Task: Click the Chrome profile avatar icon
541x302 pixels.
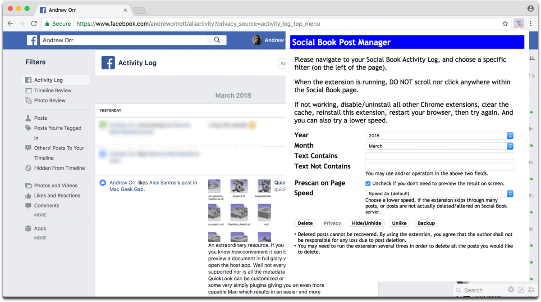Action: 531,9
